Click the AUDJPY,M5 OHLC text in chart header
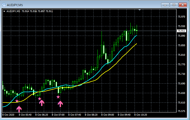Image resolution: width=190 pixels, height=120 pixels. (x=30, y=11)
